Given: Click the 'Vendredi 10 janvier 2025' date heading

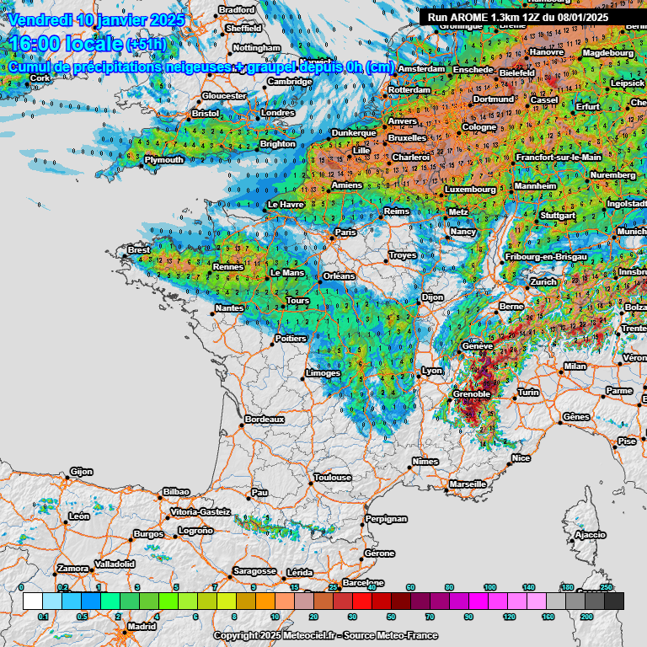Looking at the screenshot, I should (x=97, y=20).
